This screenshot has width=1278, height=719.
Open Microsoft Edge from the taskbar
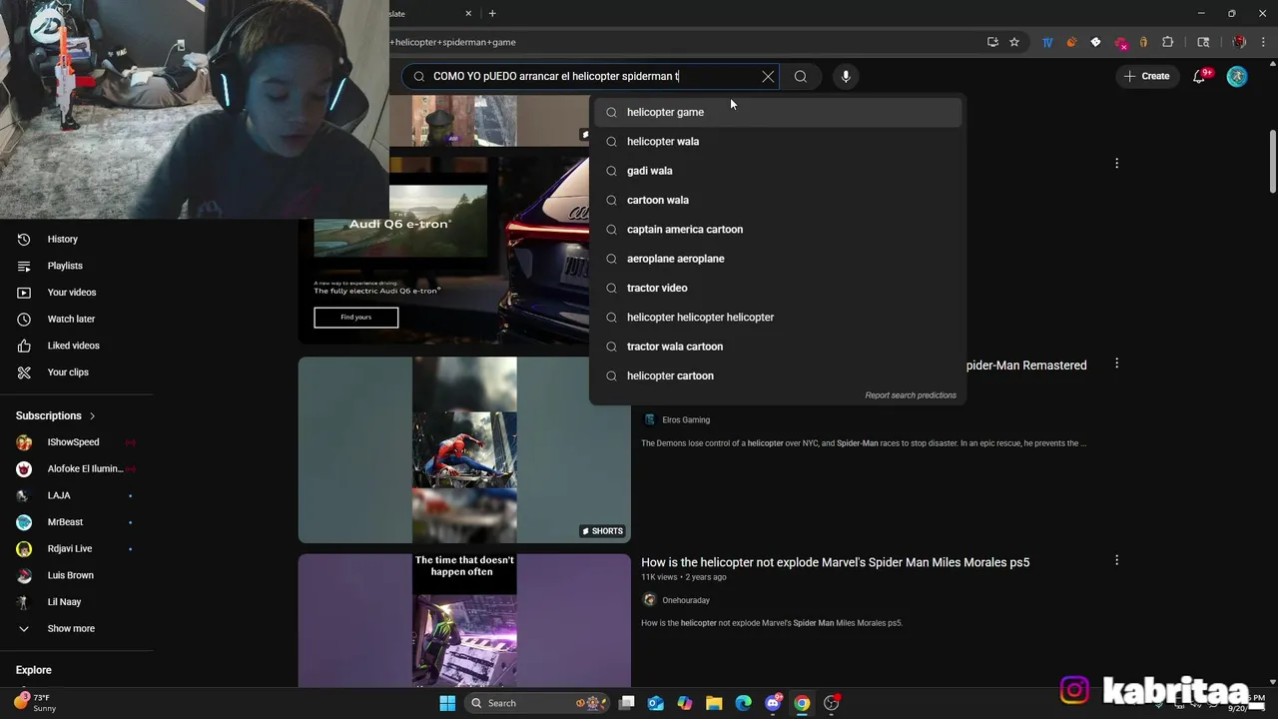[743, 703]
